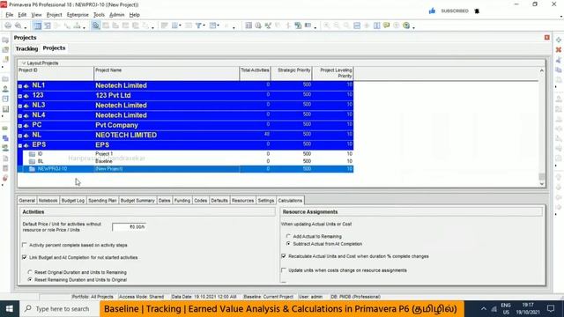Click the Gantt chart view icon
This screenshot has width=564, height=317.
tap(47, 26)
